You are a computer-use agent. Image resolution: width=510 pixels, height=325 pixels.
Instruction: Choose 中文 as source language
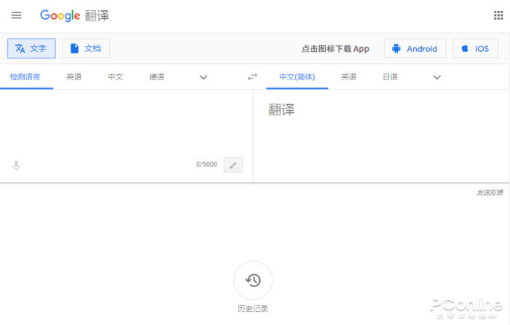[115, 77]
